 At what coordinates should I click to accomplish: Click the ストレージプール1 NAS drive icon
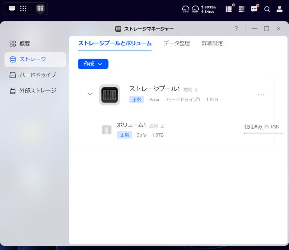110,95
